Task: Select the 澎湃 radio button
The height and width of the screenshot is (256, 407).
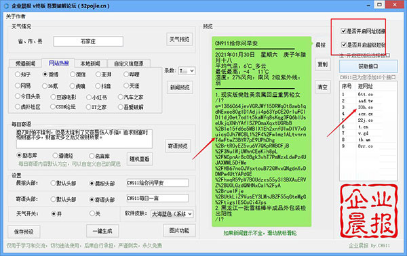Action: [x=103, y=74]
